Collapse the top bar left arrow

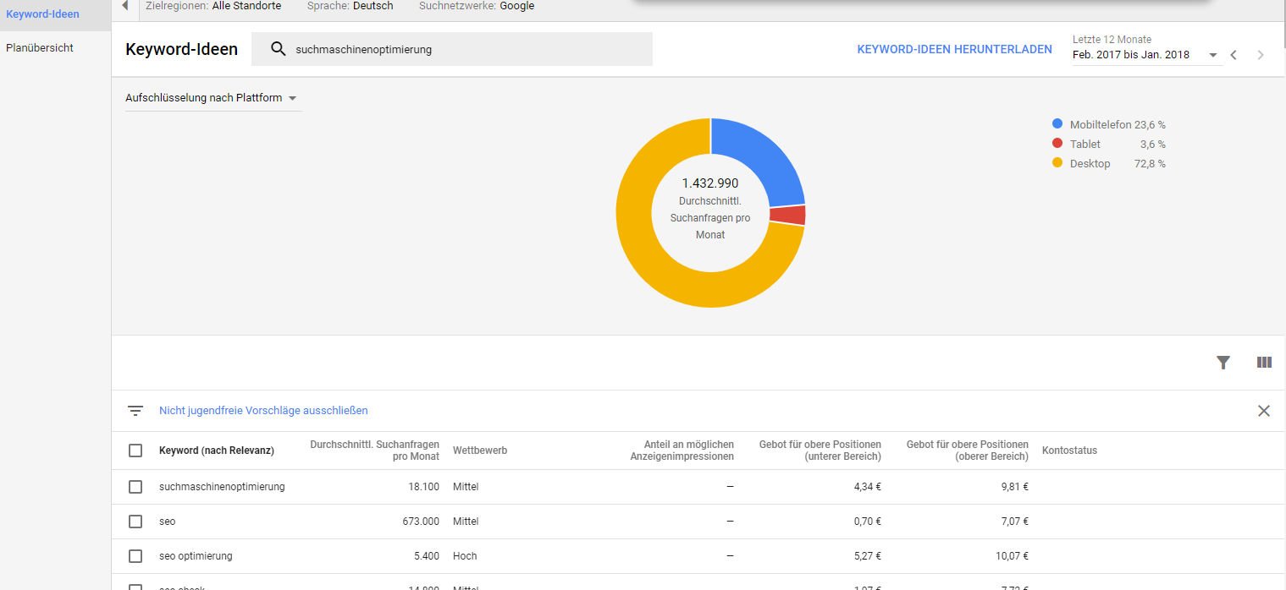125,6
